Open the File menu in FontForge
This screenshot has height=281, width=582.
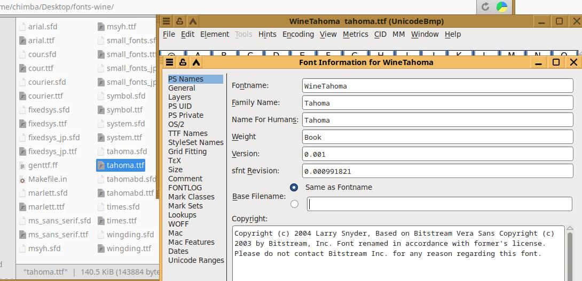tap(169, 34)
